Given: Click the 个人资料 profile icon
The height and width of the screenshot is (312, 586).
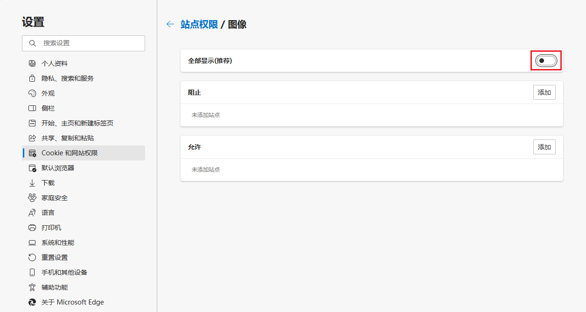Looking at the screenshot, I should point(32,63).
